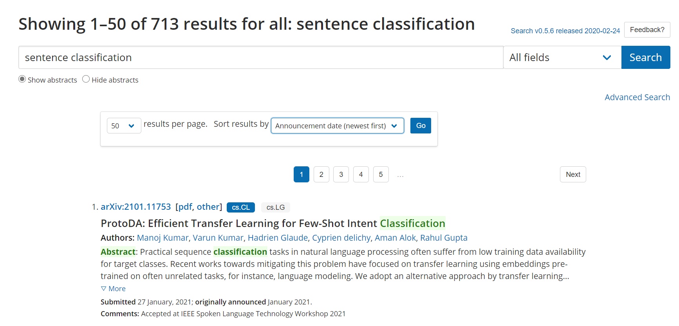679x326 pixels.
Task: Click the cs.LG category tag
Action: 276,207
